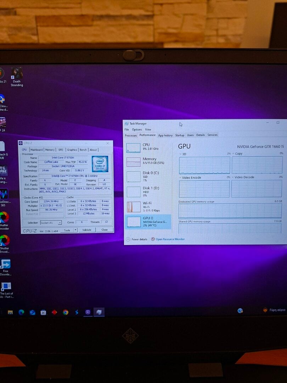Switch to the App history tab
Screen dimensions: 287x383
coord(165,135)
